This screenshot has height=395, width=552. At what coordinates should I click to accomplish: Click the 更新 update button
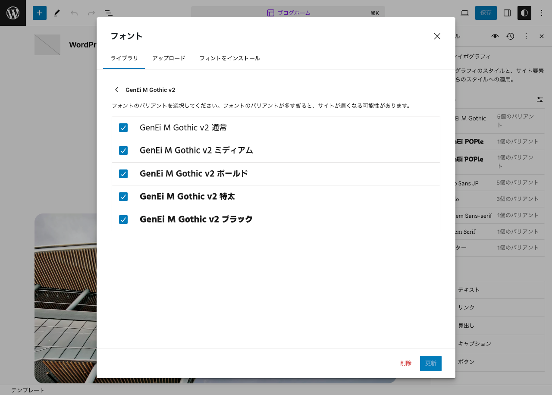[431, 364]
